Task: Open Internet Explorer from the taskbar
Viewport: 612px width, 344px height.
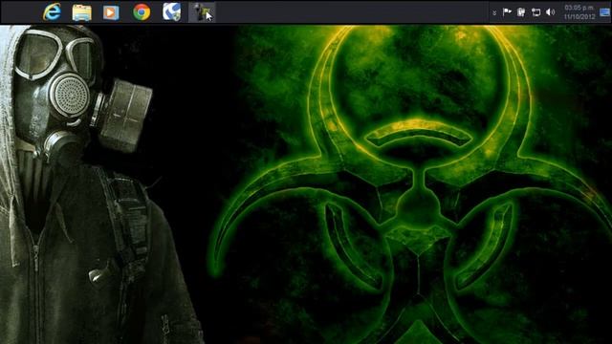Action: click(x=52, y=11)
